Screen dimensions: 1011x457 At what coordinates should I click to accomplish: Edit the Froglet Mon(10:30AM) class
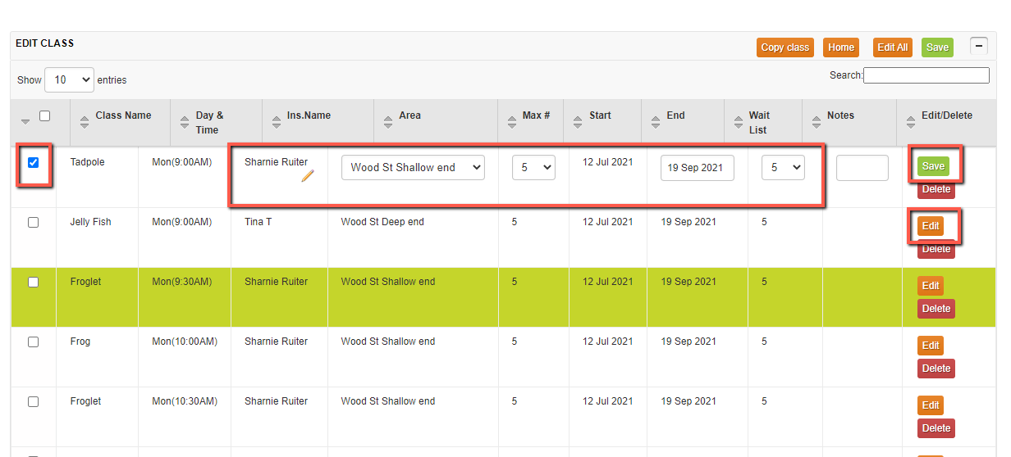(x=931, y=405)
